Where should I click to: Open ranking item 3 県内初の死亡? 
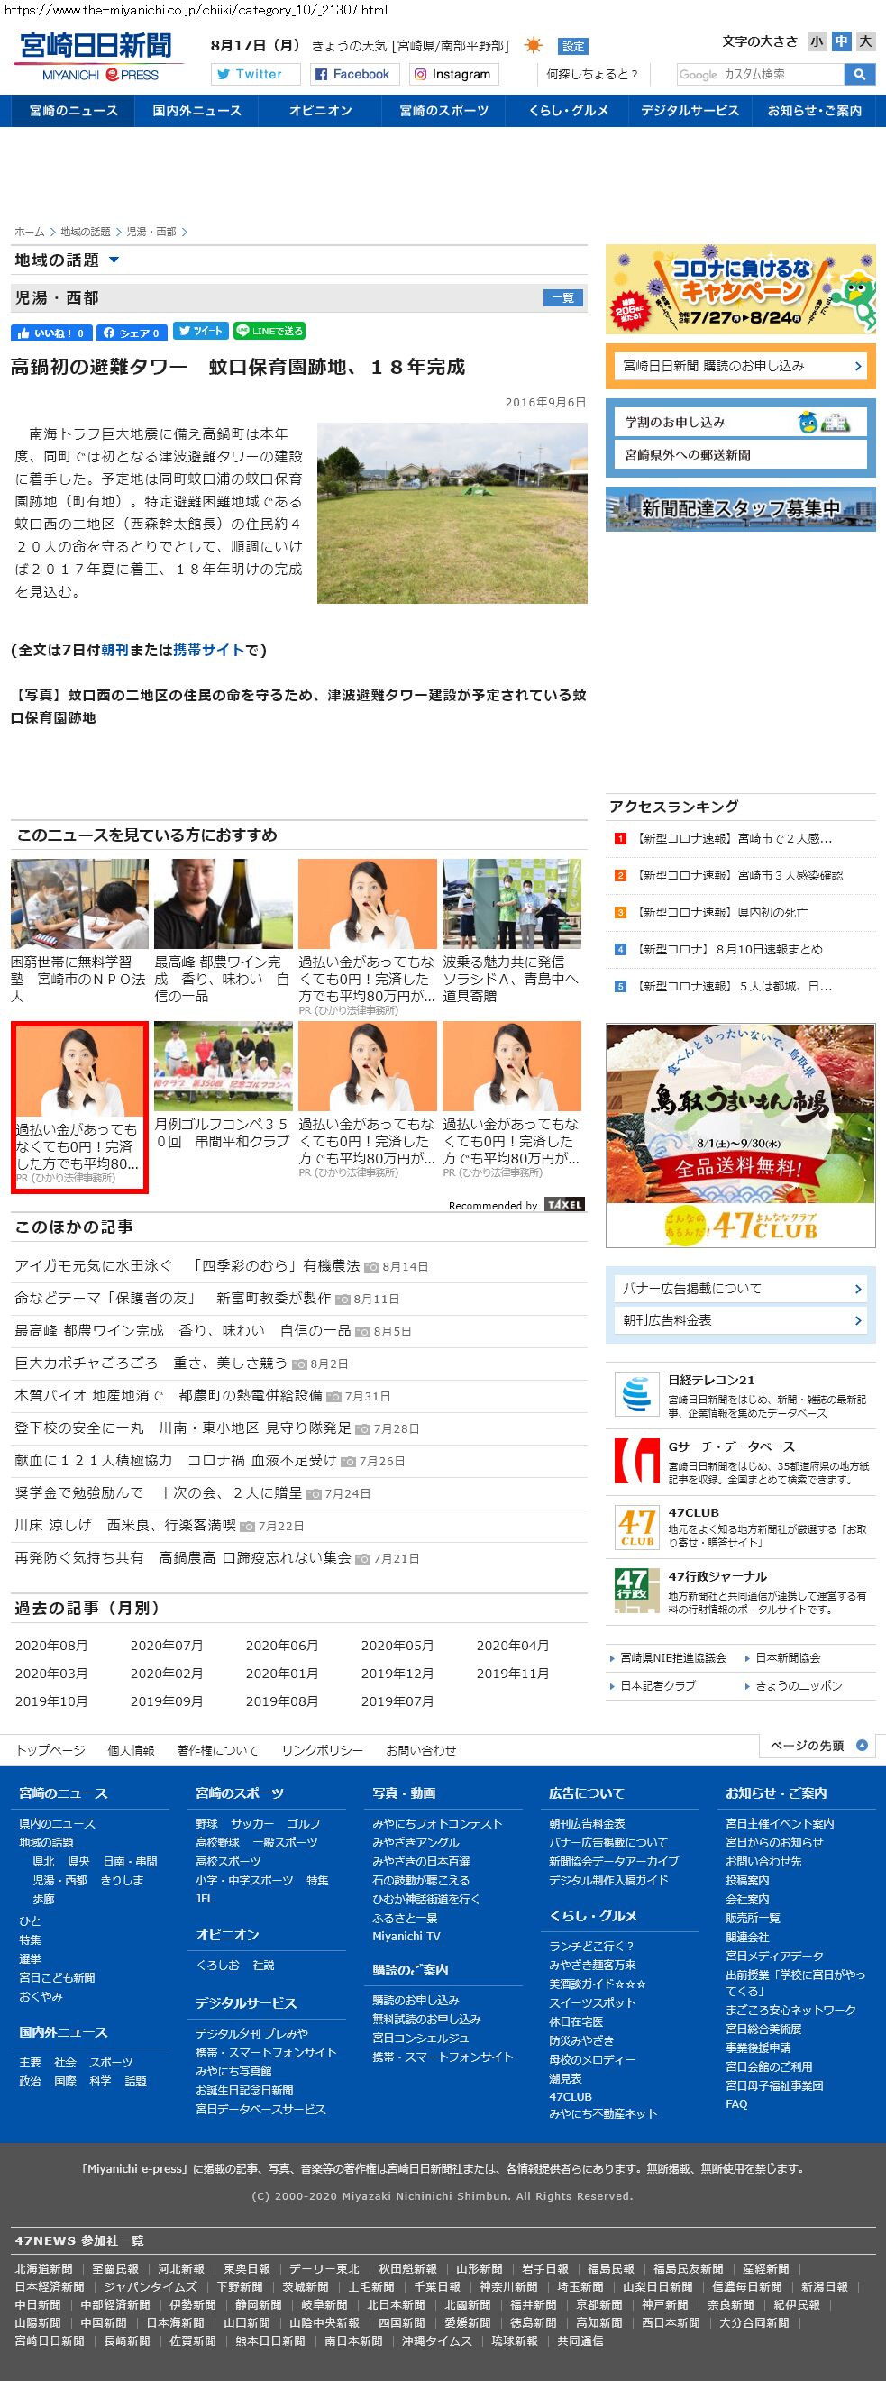(x=722, y=912)
